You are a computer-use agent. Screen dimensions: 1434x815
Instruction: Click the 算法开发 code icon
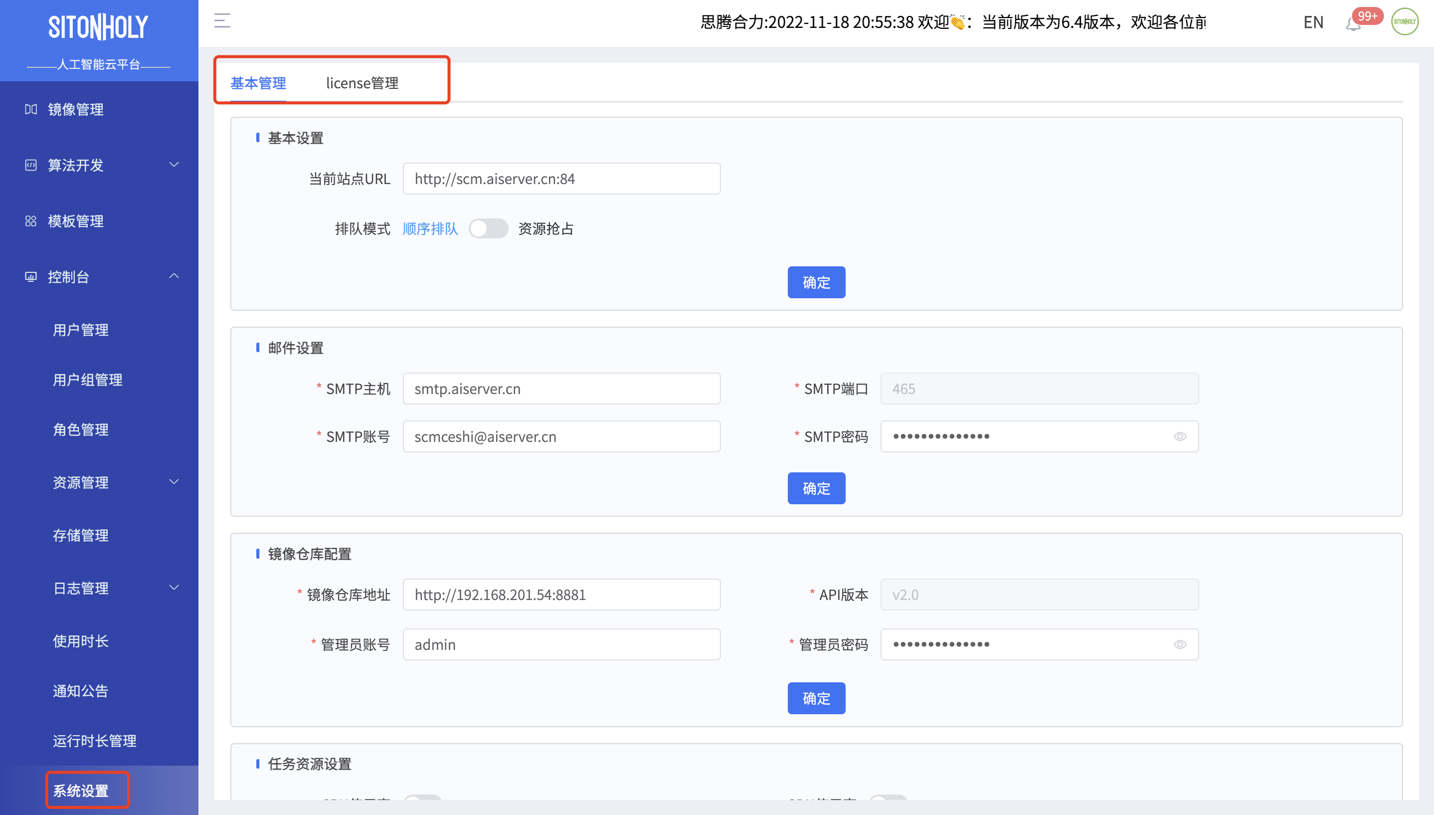tap(31, 165)
